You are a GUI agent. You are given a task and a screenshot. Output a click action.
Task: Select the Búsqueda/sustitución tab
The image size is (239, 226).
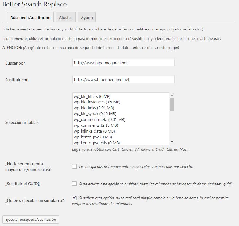pos(30,18)
